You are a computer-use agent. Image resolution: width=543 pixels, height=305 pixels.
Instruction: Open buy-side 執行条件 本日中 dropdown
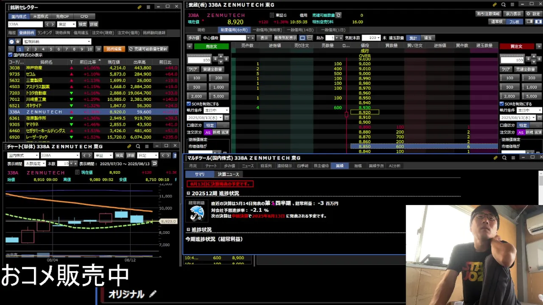529,110
